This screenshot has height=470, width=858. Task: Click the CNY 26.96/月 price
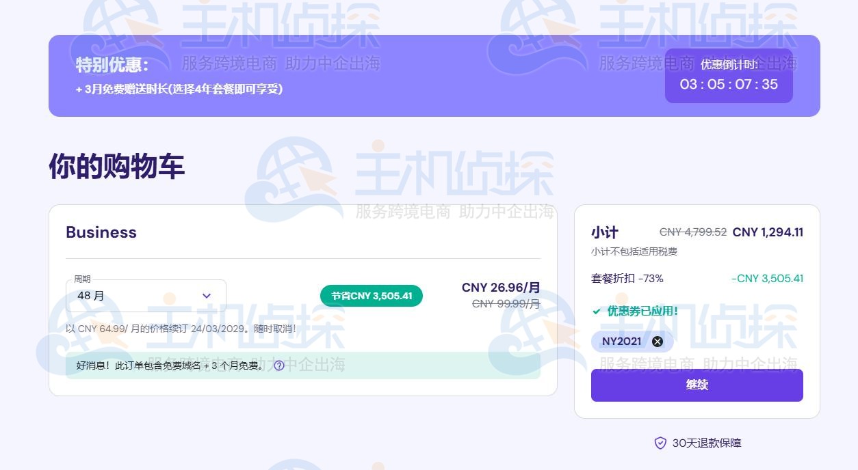click(501, 288)
